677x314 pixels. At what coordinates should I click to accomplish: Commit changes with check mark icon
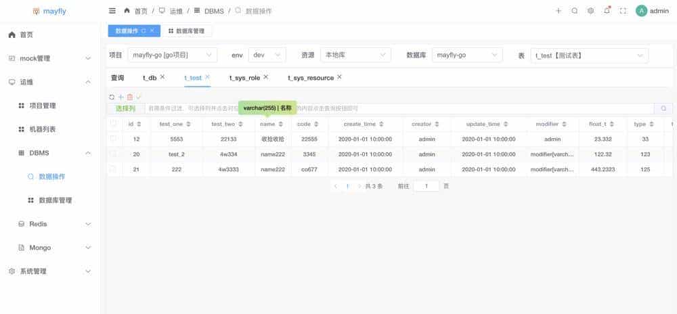pyautogui.click(x=139, y=97)
